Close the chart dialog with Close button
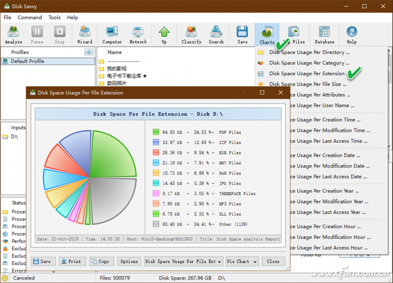 click(x=273, y=261)
